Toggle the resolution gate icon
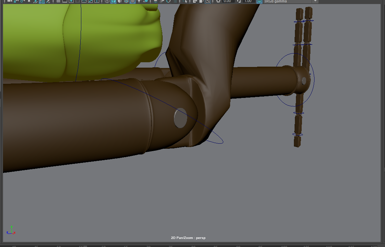 click(x=71, y=1)
